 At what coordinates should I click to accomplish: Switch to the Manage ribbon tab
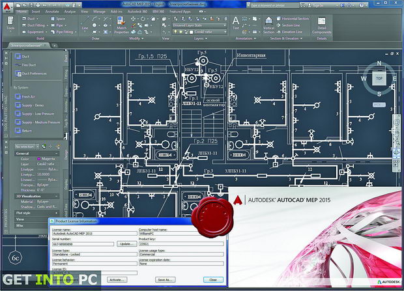click(x=99, y=12)
